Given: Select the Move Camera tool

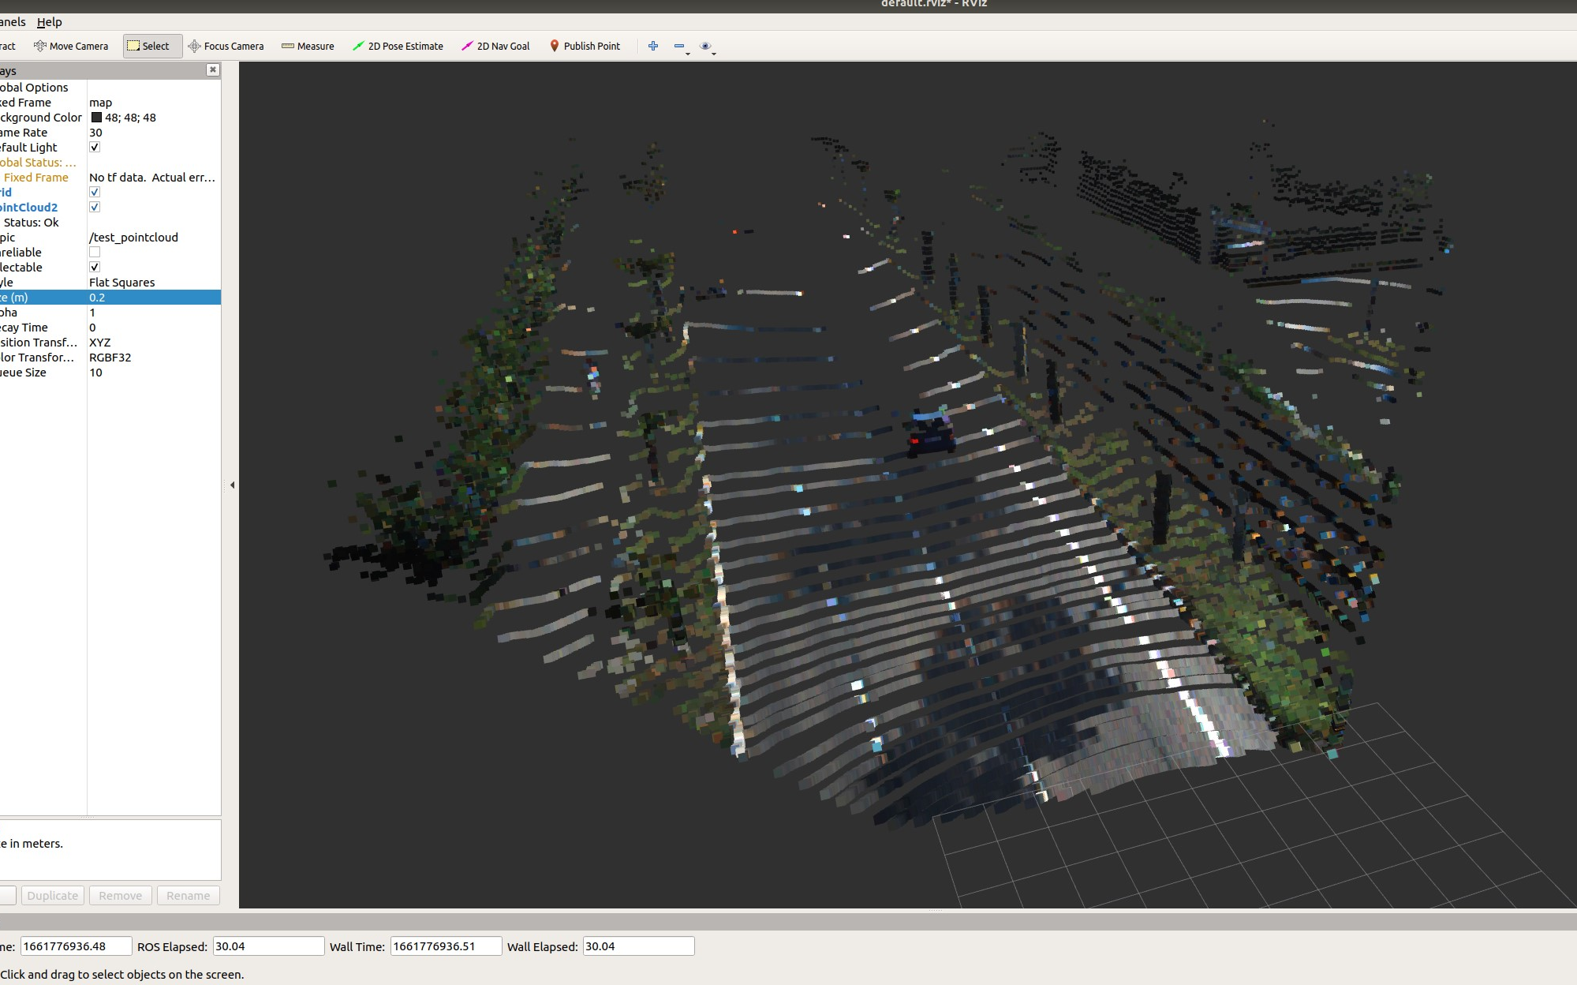Looking at the screenshot, I should (71, 46).
